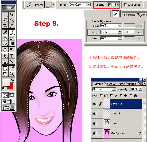147x142 pixels.
Task: Click the 300 fade steps field
Action: click(129, 32)
